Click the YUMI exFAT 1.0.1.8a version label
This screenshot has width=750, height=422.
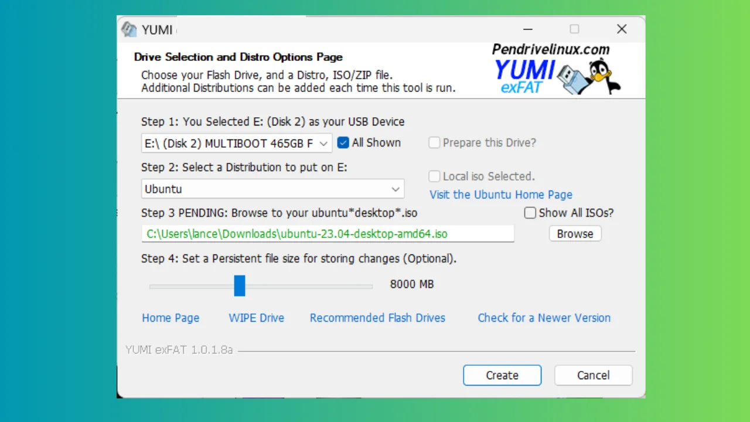[x=179, y=350]
